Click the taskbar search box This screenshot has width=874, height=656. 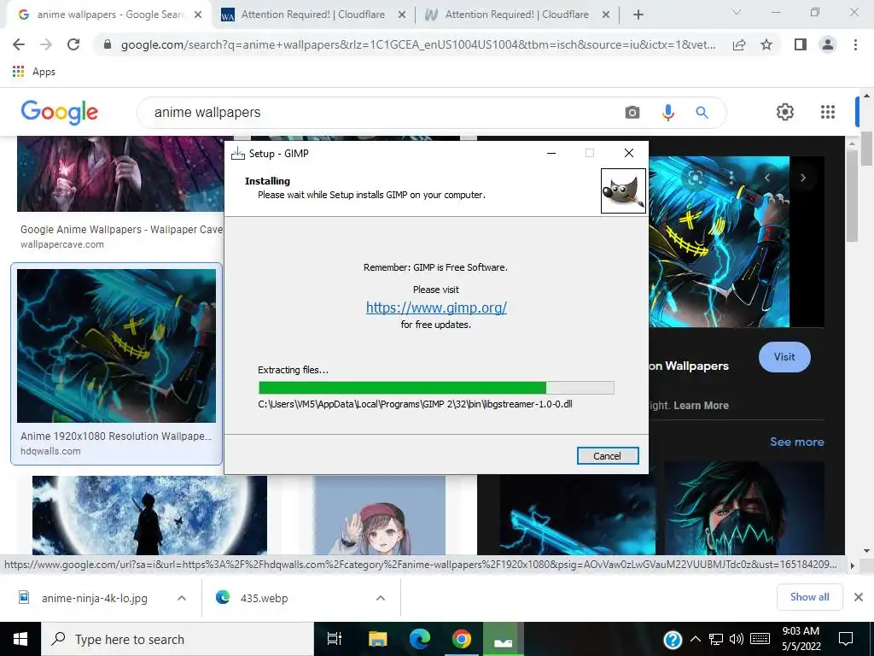coord(178,639)
